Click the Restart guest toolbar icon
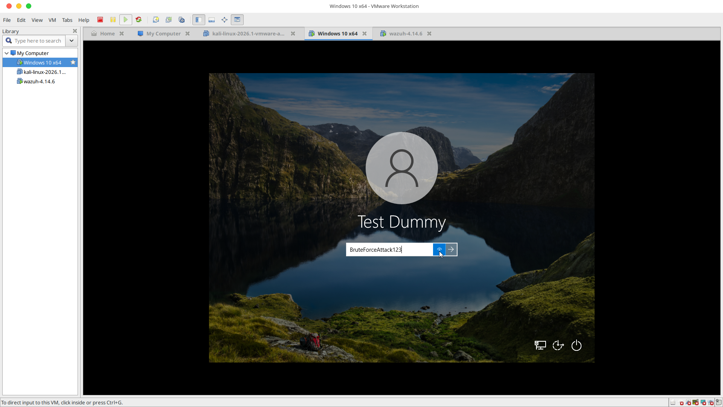723x407 pixels. click(139, 20)
